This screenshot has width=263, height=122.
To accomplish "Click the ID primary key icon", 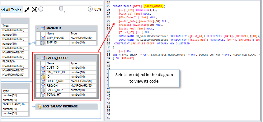I will (43, 77).
